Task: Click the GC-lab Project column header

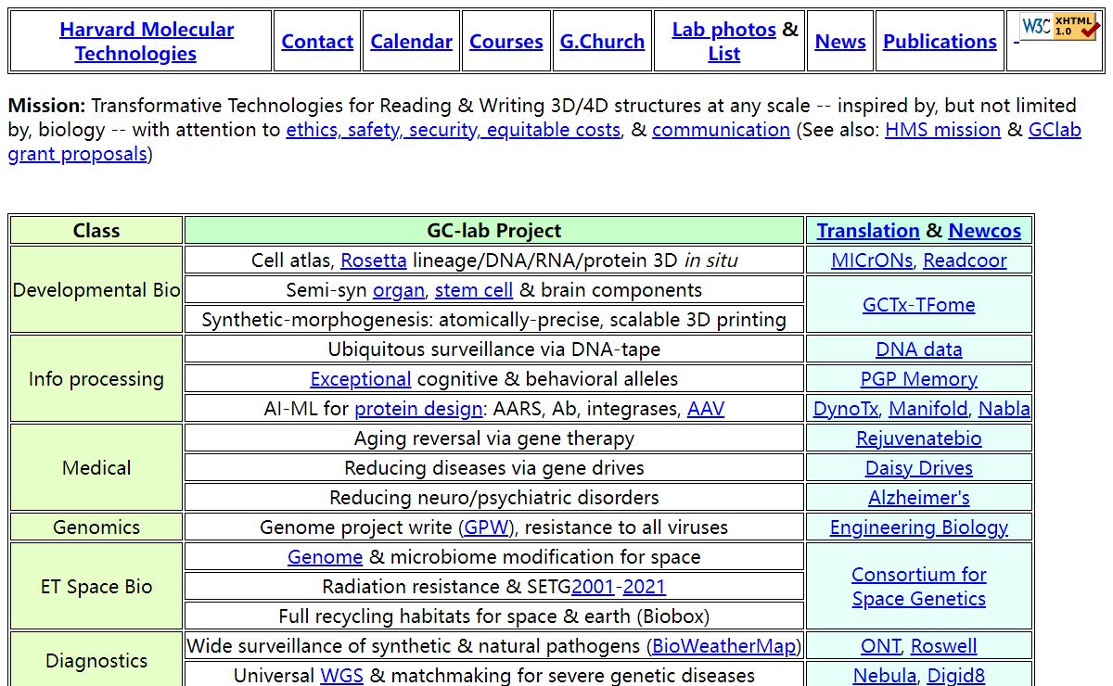Action: [494, 231]
